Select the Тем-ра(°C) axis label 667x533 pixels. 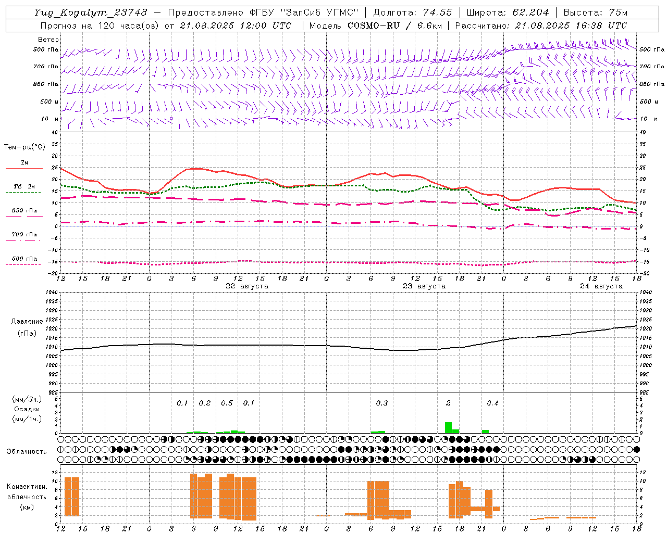coord(24,147)
